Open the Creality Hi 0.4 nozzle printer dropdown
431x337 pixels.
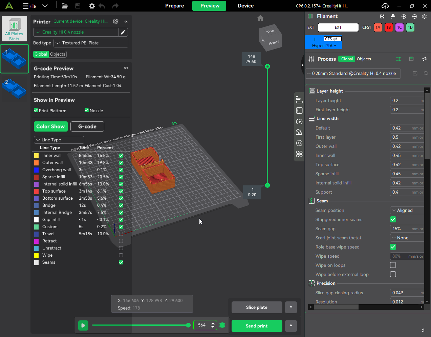point(76,32)
